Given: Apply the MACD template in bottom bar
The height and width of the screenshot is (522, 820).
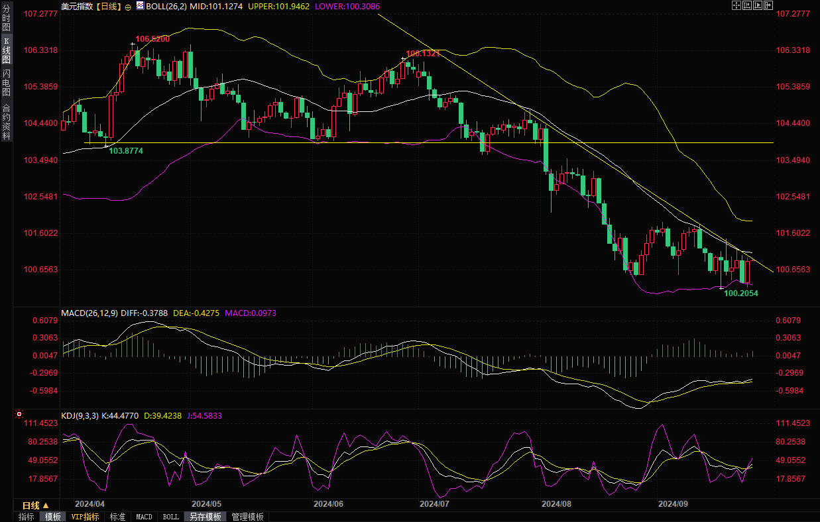Looking at the screenshot, I should click(144, 517).
